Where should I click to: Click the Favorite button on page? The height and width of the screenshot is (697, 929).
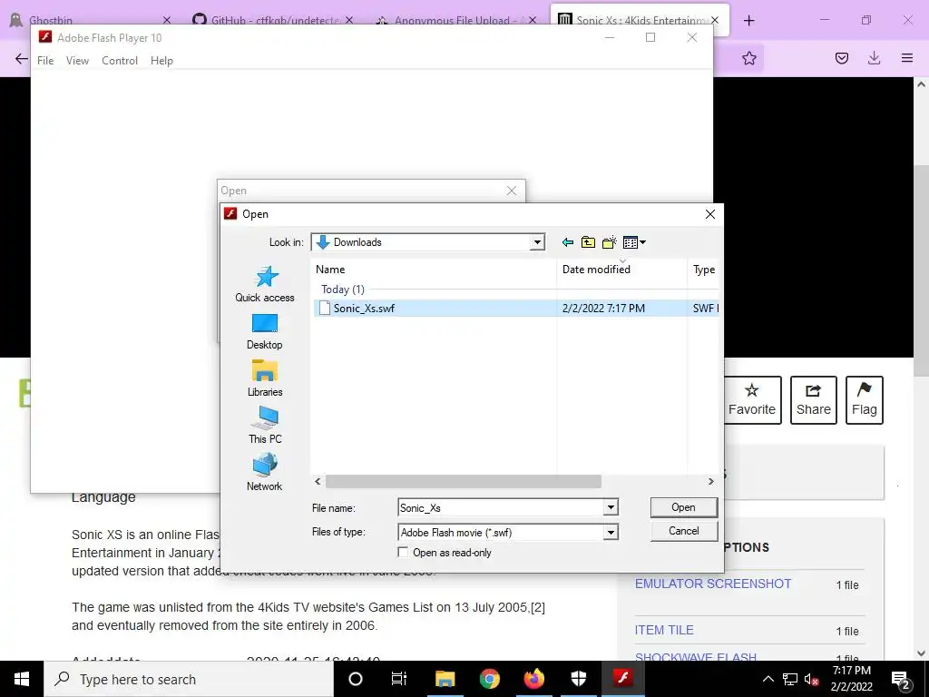coord(752,400)
